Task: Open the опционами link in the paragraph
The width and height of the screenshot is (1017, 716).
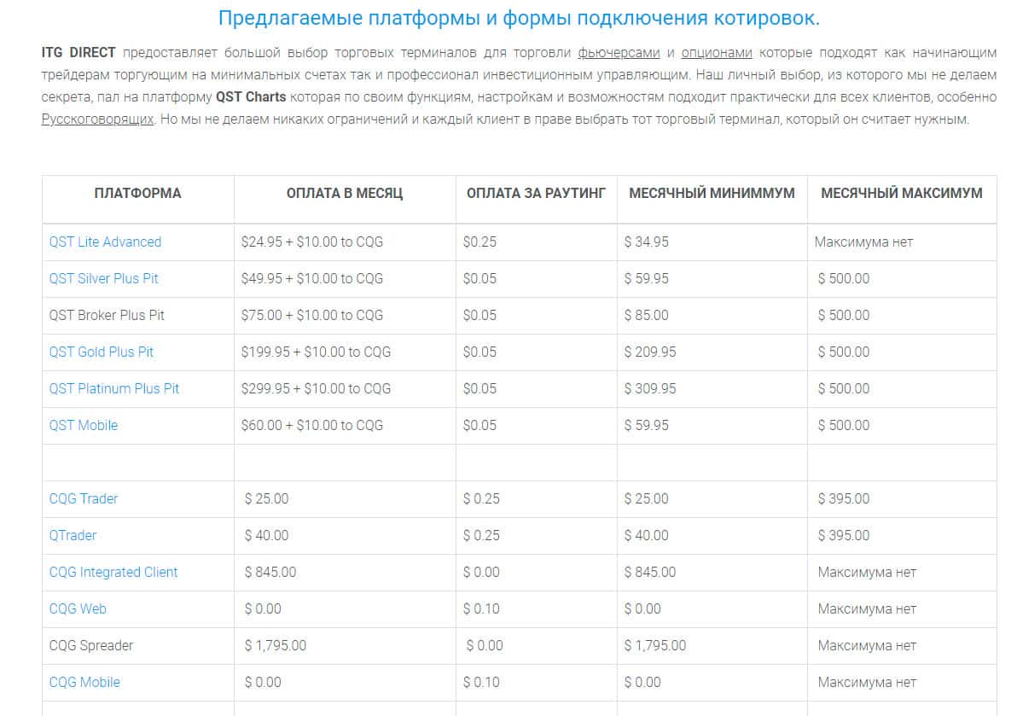Action: coord(716,53)
